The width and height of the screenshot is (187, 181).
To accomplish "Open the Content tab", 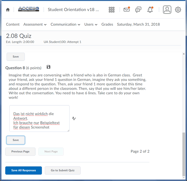I will [x=13, y=25].
